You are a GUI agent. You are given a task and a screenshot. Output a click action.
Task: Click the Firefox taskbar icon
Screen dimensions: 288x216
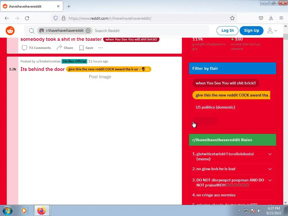click(42, 210)
